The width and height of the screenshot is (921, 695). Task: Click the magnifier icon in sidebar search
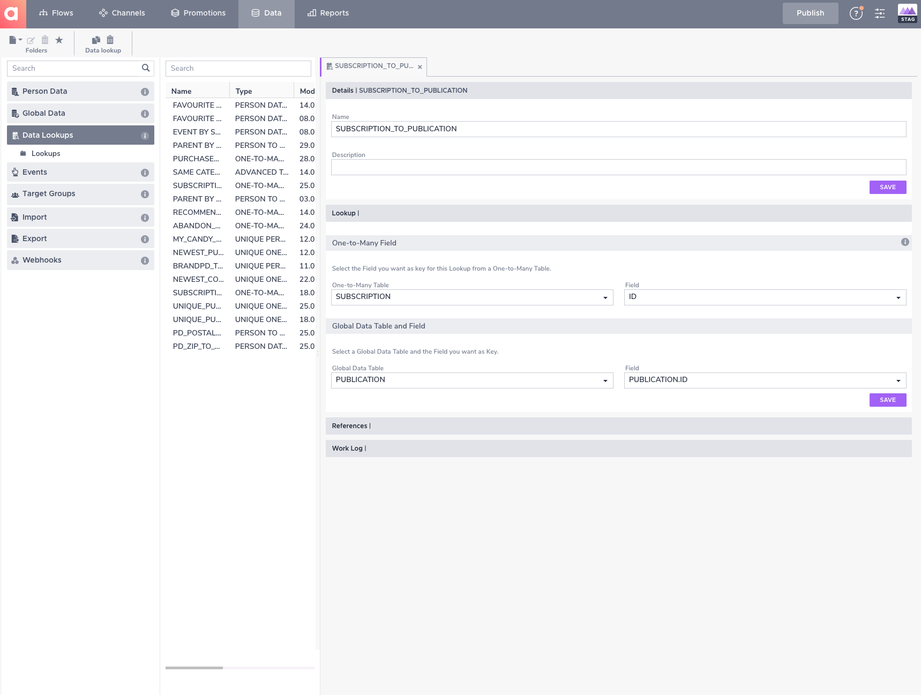point(146,68)
